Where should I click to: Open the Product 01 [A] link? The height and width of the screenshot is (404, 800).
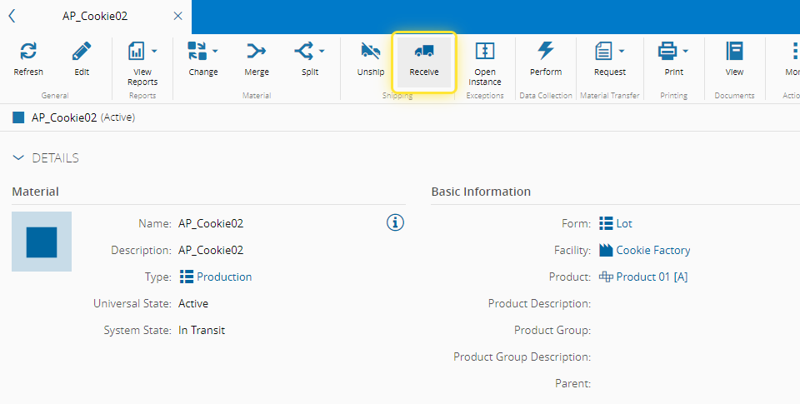pyautogui.click(x=651, y=277)
